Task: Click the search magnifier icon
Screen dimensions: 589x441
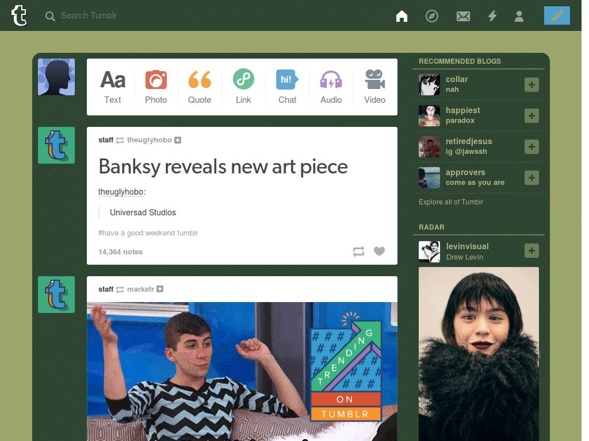Action: click(50, 16)
